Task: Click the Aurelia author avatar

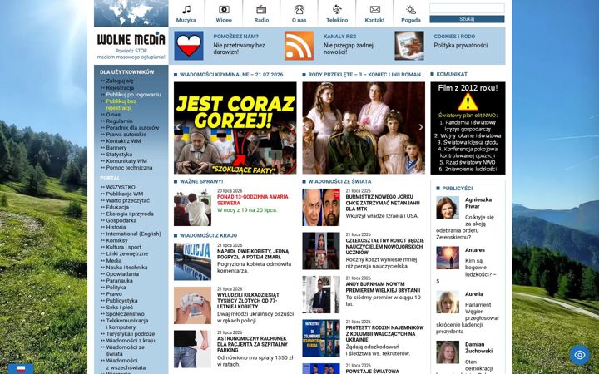Action: tap(448, 303)
